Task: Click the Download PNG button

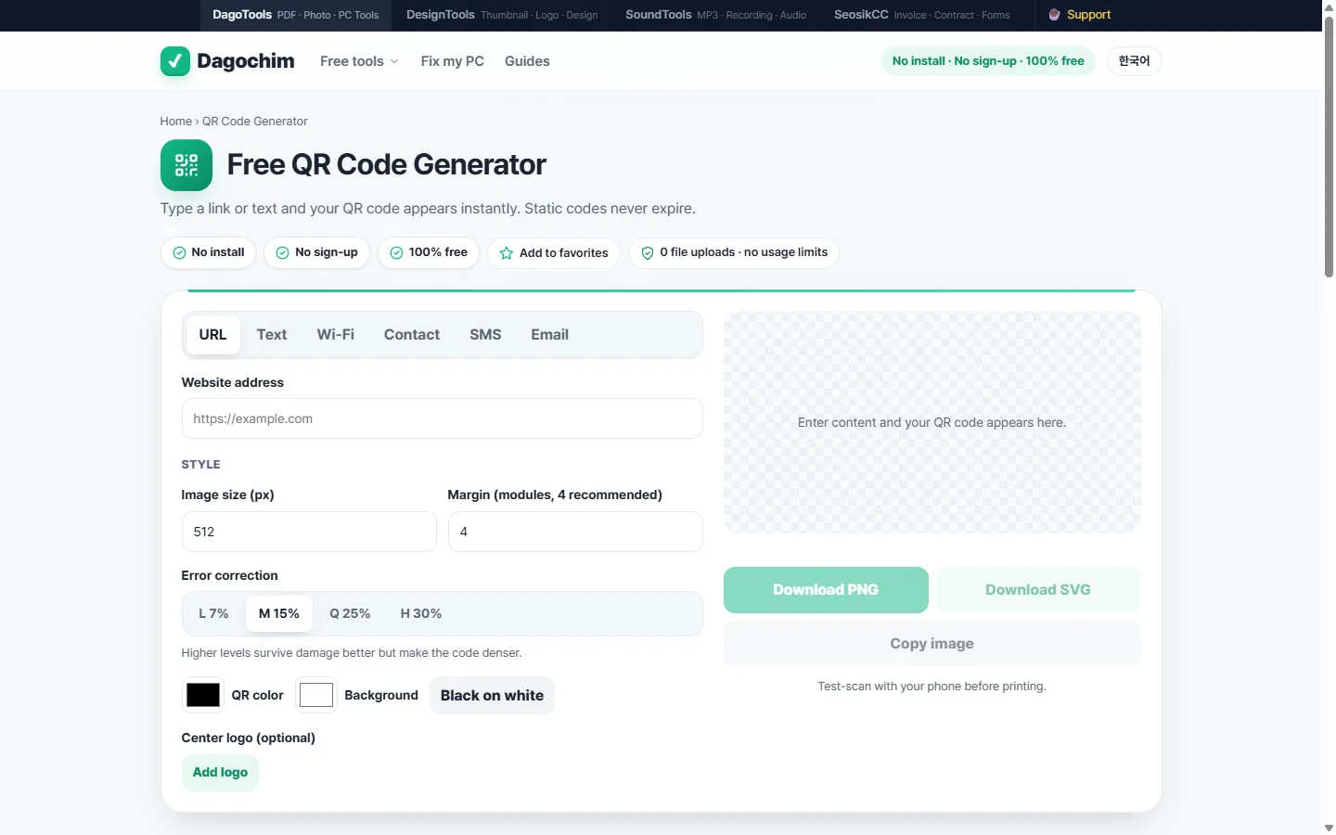Action: click(x=826, y=590)
